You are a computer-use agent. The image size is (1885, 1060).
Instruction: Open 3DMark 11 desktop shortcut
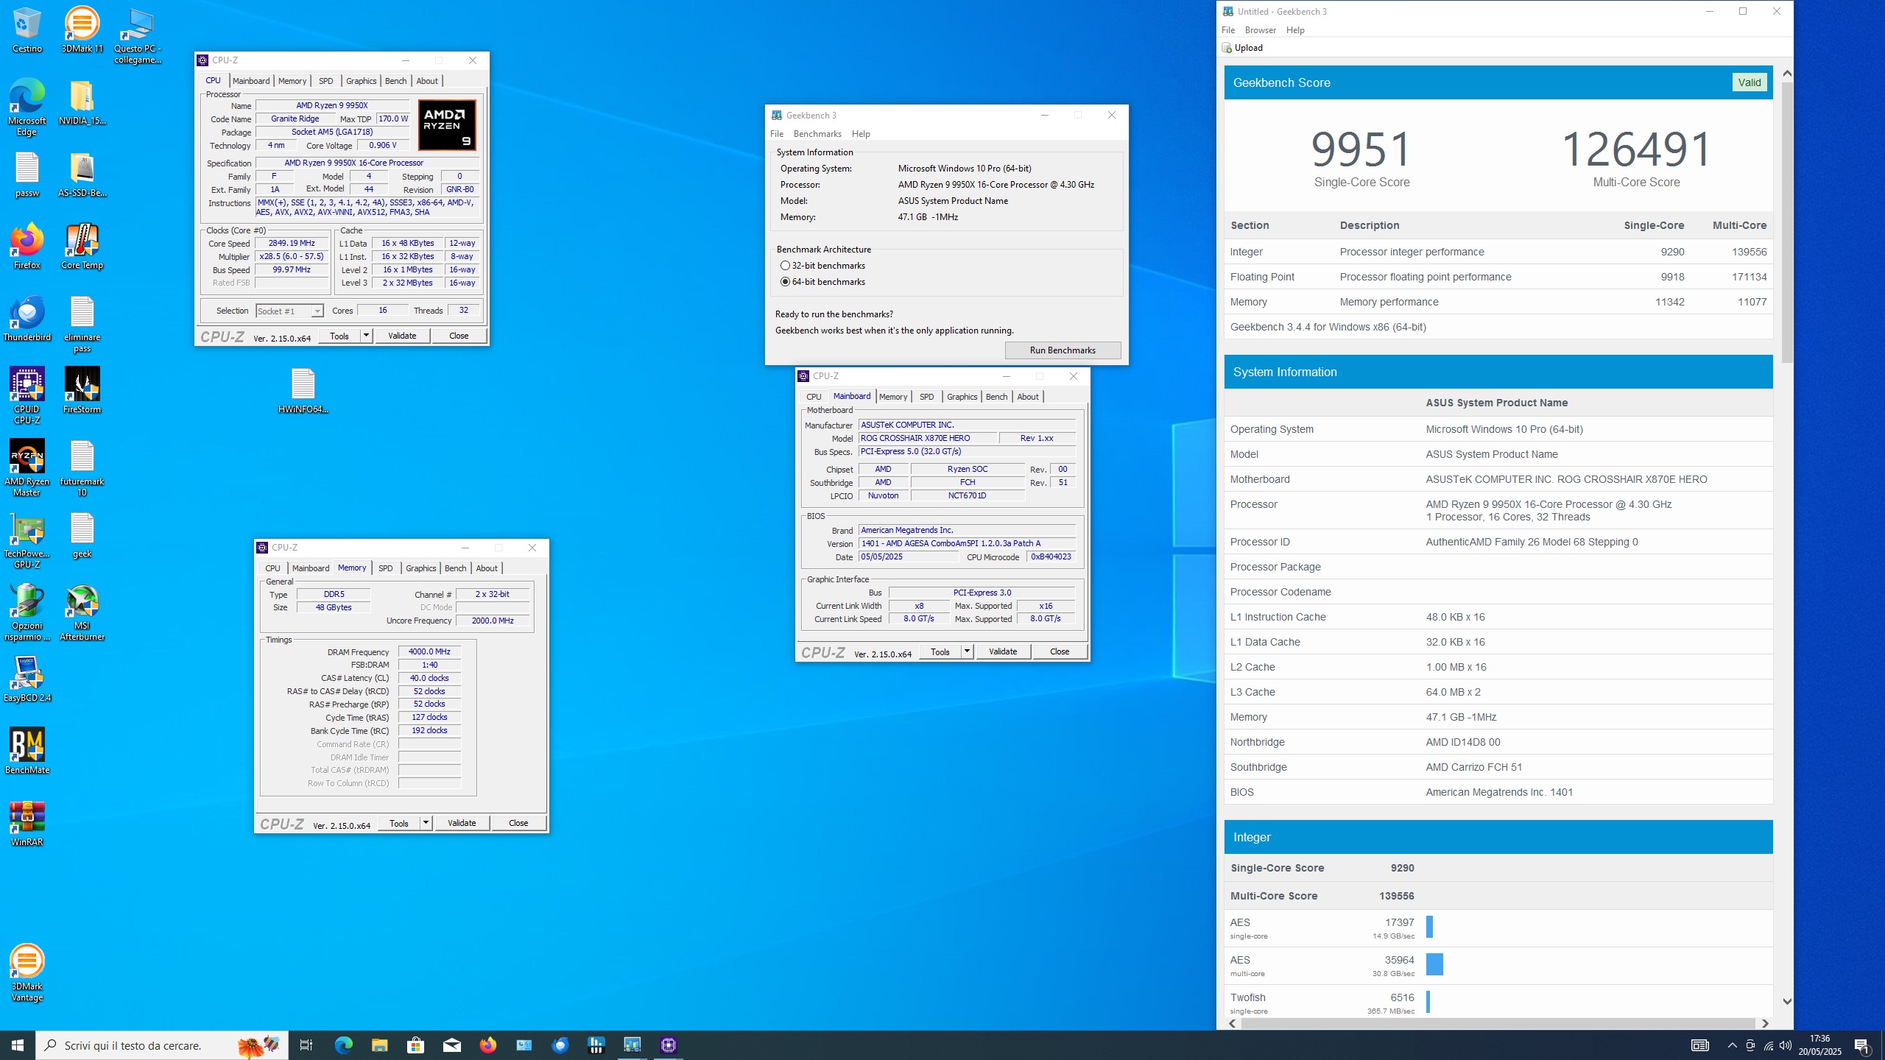pos(82,29)
